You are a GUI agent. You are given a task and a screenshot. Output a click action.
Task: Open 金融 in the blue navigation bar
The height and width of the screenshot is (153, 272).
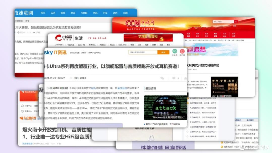(125, 13)
